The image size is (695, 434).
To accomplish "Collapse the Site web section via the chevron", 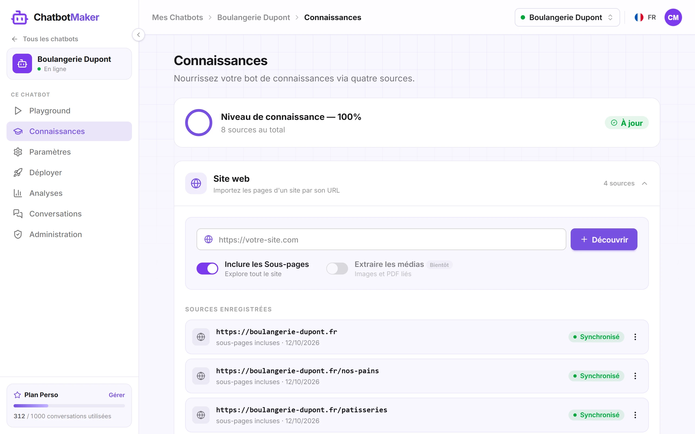I will click(645, 183).
